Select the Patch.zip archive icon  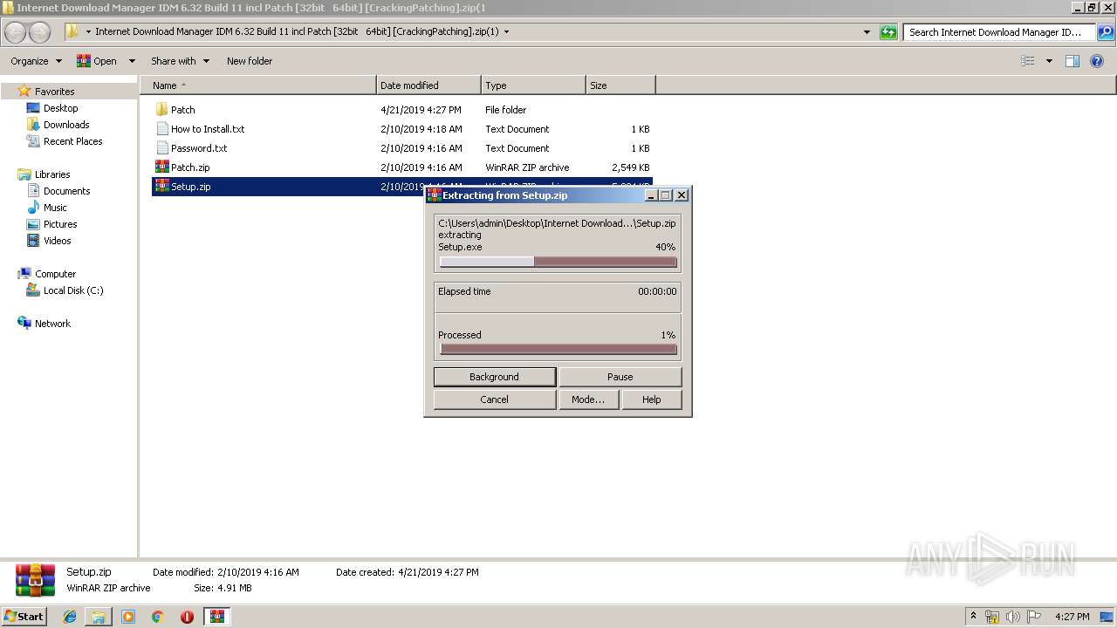click(161, 167)
